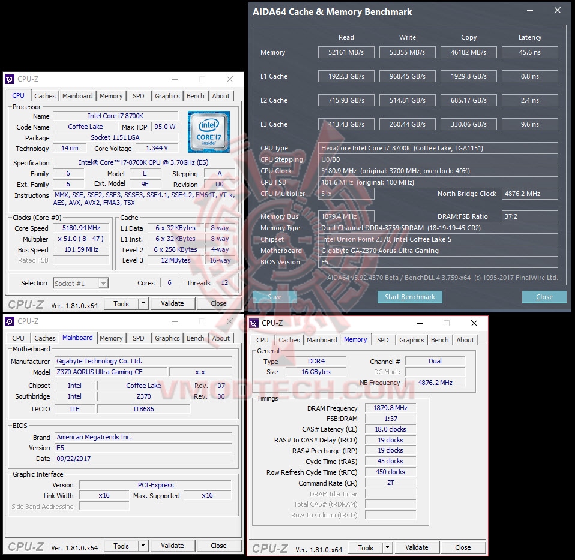Click Start Benchmark button in AIDA64
The height and width of the screenshot is (560, 575).
(409, 297)
